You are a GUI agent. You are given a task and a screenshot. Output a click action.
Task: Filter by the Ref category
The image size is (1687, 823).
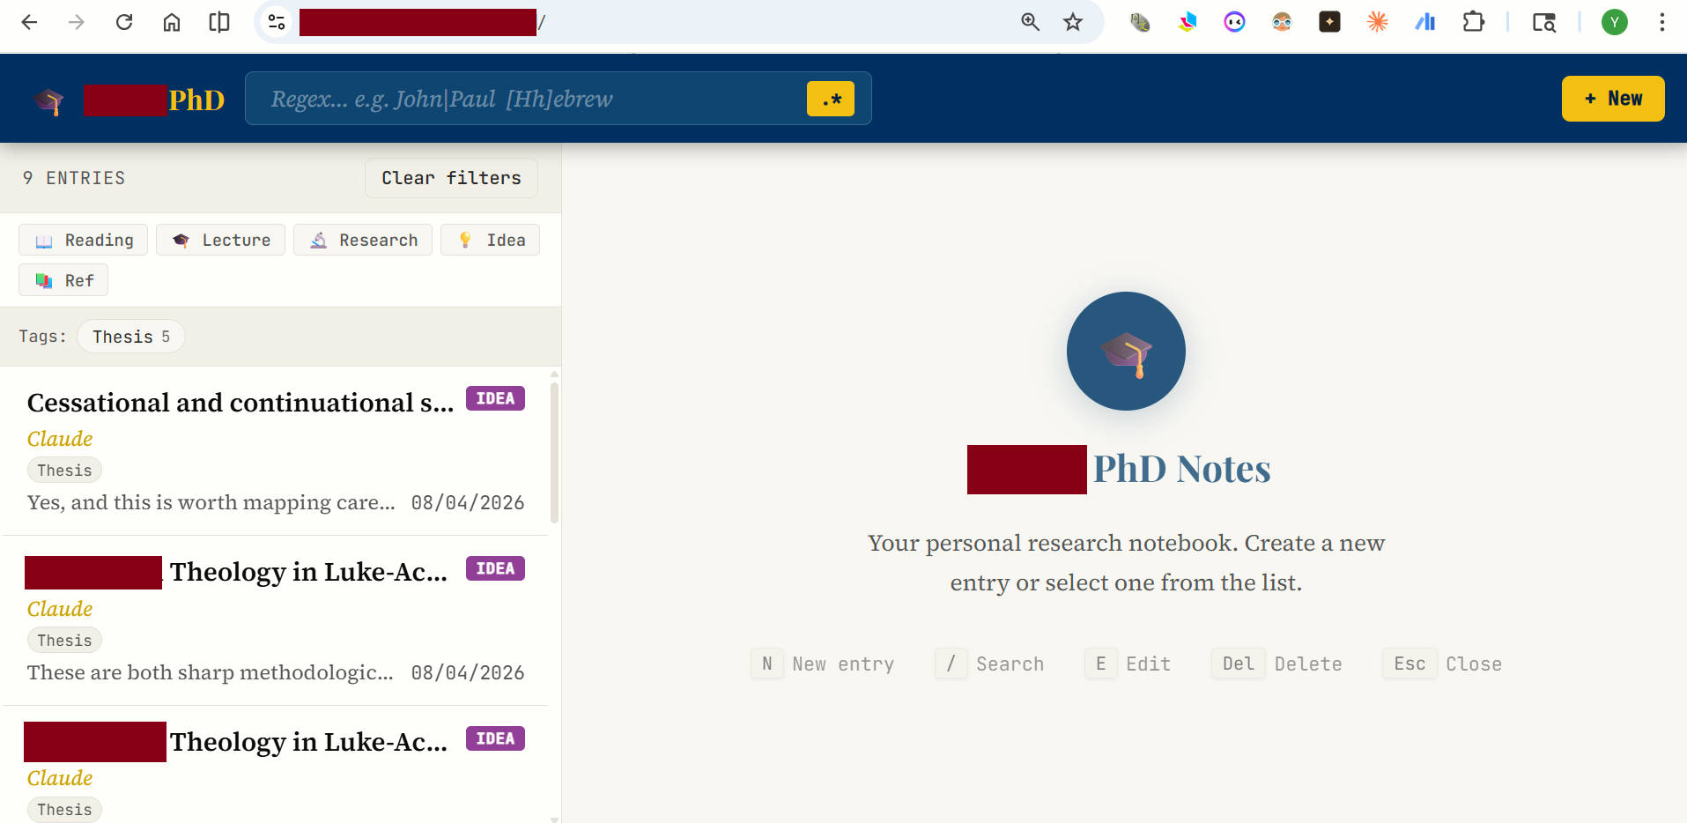(63, 281)
